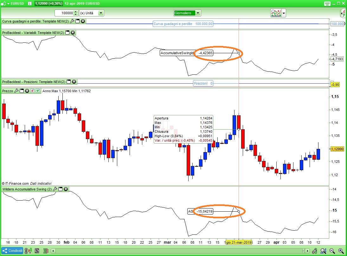Click the Chiusura 1,13740 tooltip row
347x256 pixels.
tap(183, 131)
